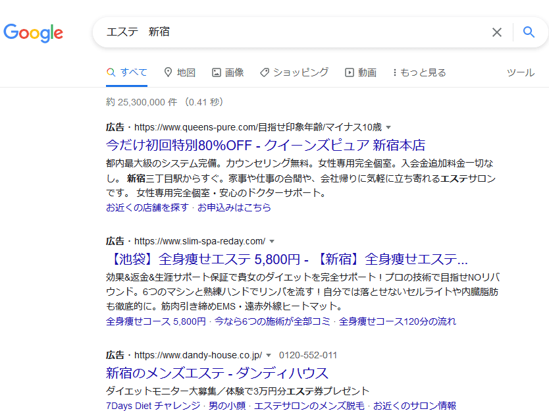Click the お近くの店舗を探す sitelink
The image size is (549, 411).
tap(147, 207)
